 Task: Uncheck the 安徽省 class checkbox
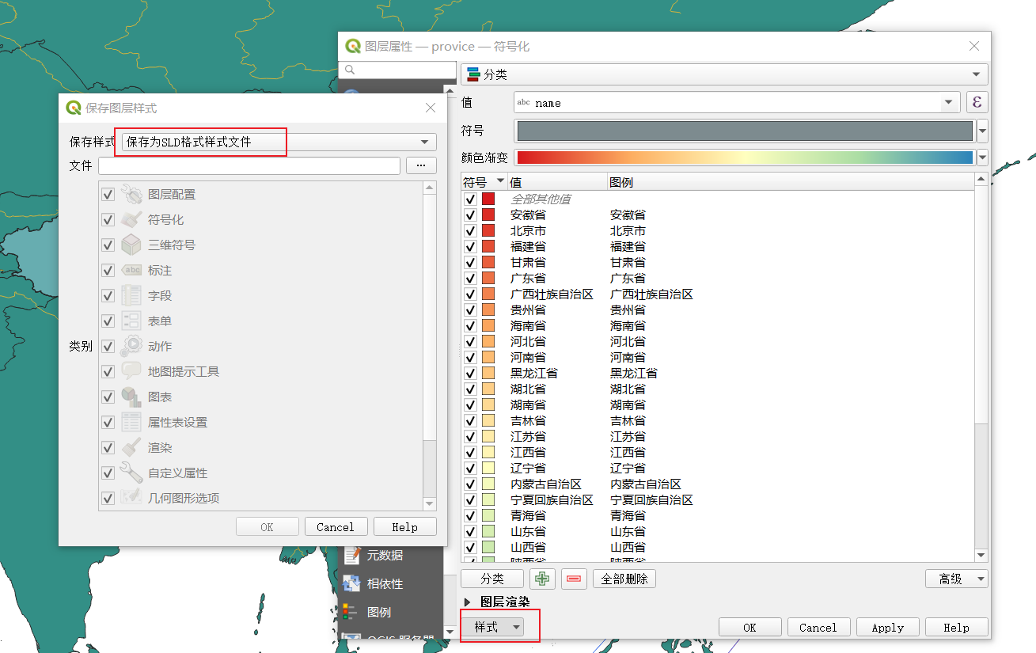click(469, 215)
